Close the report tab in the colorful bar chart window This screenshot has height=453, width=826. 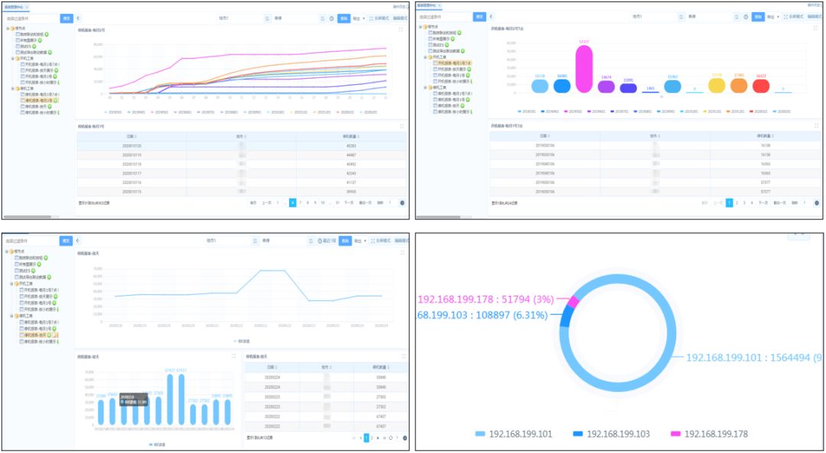click(439, 5)
